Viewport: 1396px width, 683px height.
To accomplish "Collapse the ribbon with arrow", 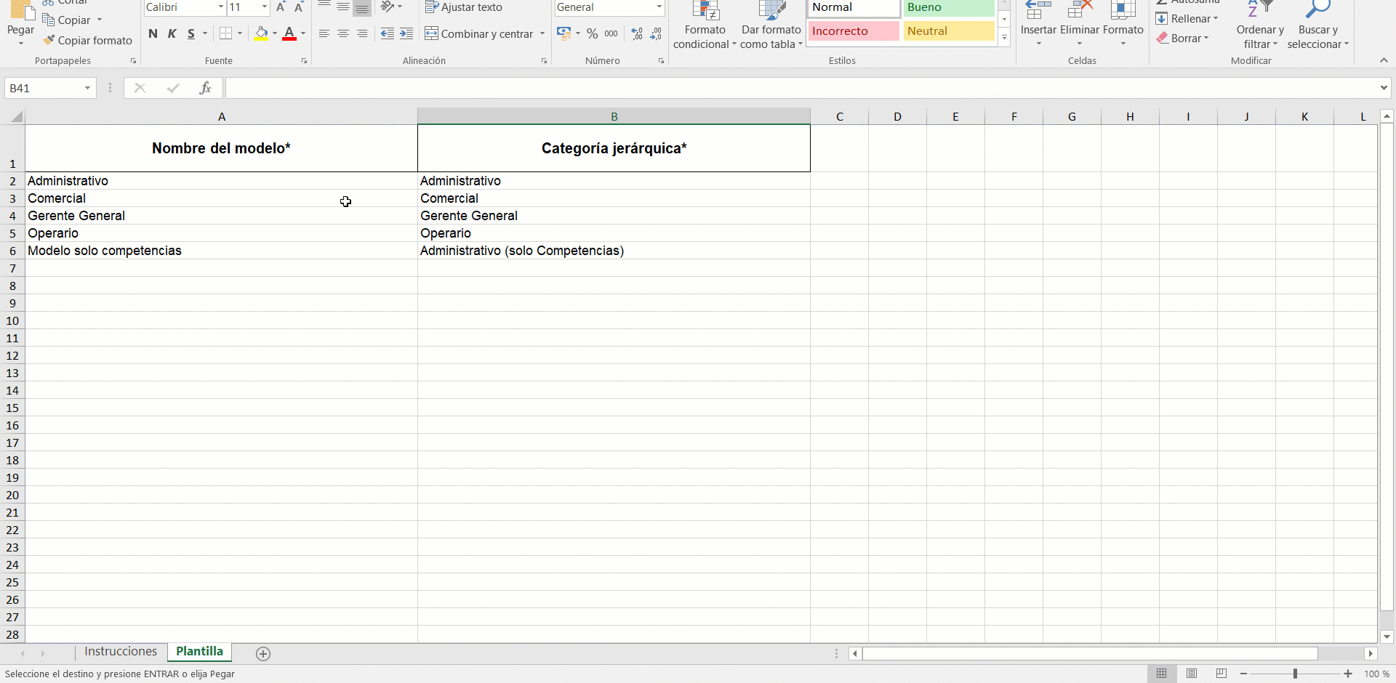I will [1384, 60].
